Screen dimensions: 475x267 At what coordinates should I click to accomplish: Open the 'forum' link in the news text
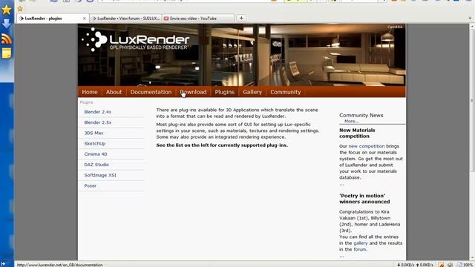360,249
